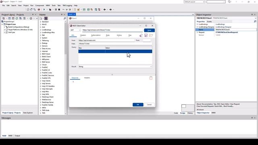Switch to the Authorization tab
This screenshot has width=258, height=145.
click(x=96, y=35)
